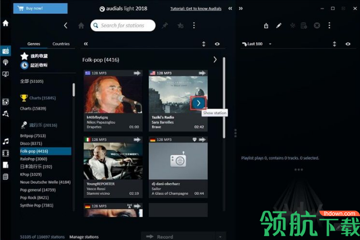Open the Home icon in left sidebar
360x240 pixels.
point(6,23)
